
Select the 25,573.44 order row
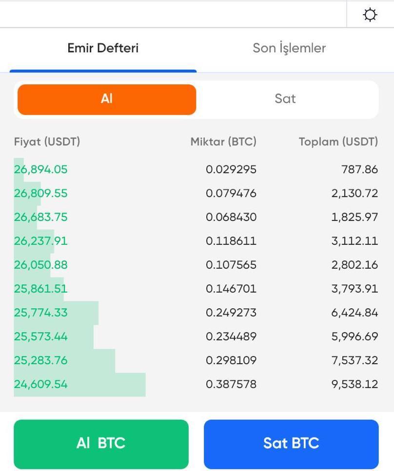[x=41, y=337]
